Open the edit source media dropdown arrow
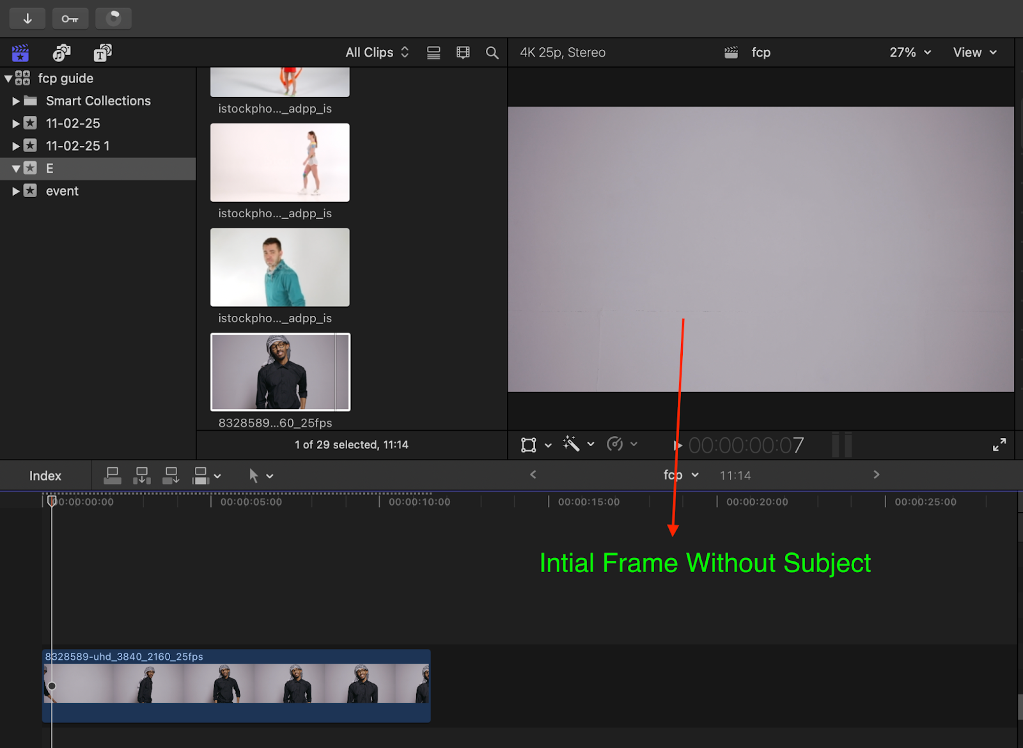Image resolution: width=1023 pixels, height=748 pixels. pyautogui.click(x=217, y=476)
